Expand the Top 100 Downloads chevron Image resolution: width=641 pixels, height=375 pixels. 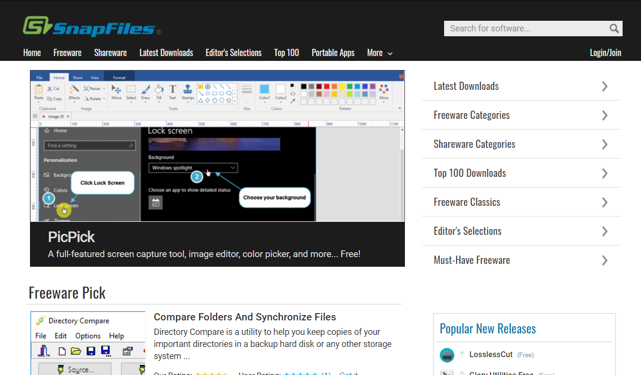pyautogui.click(x=605, y=173)
